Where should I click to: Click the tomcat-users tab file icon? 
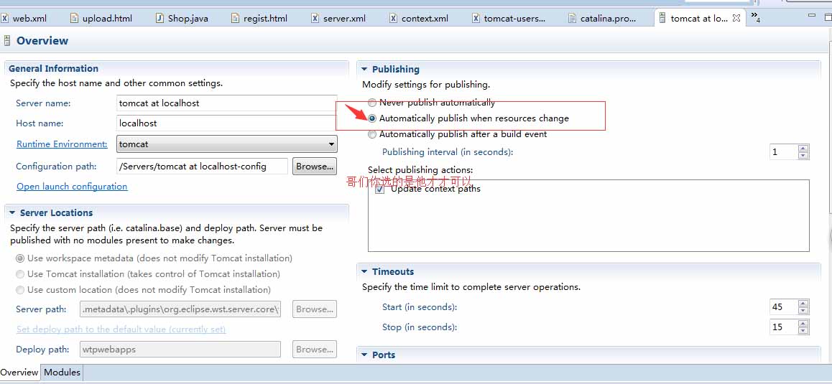(x=476, y=18)
